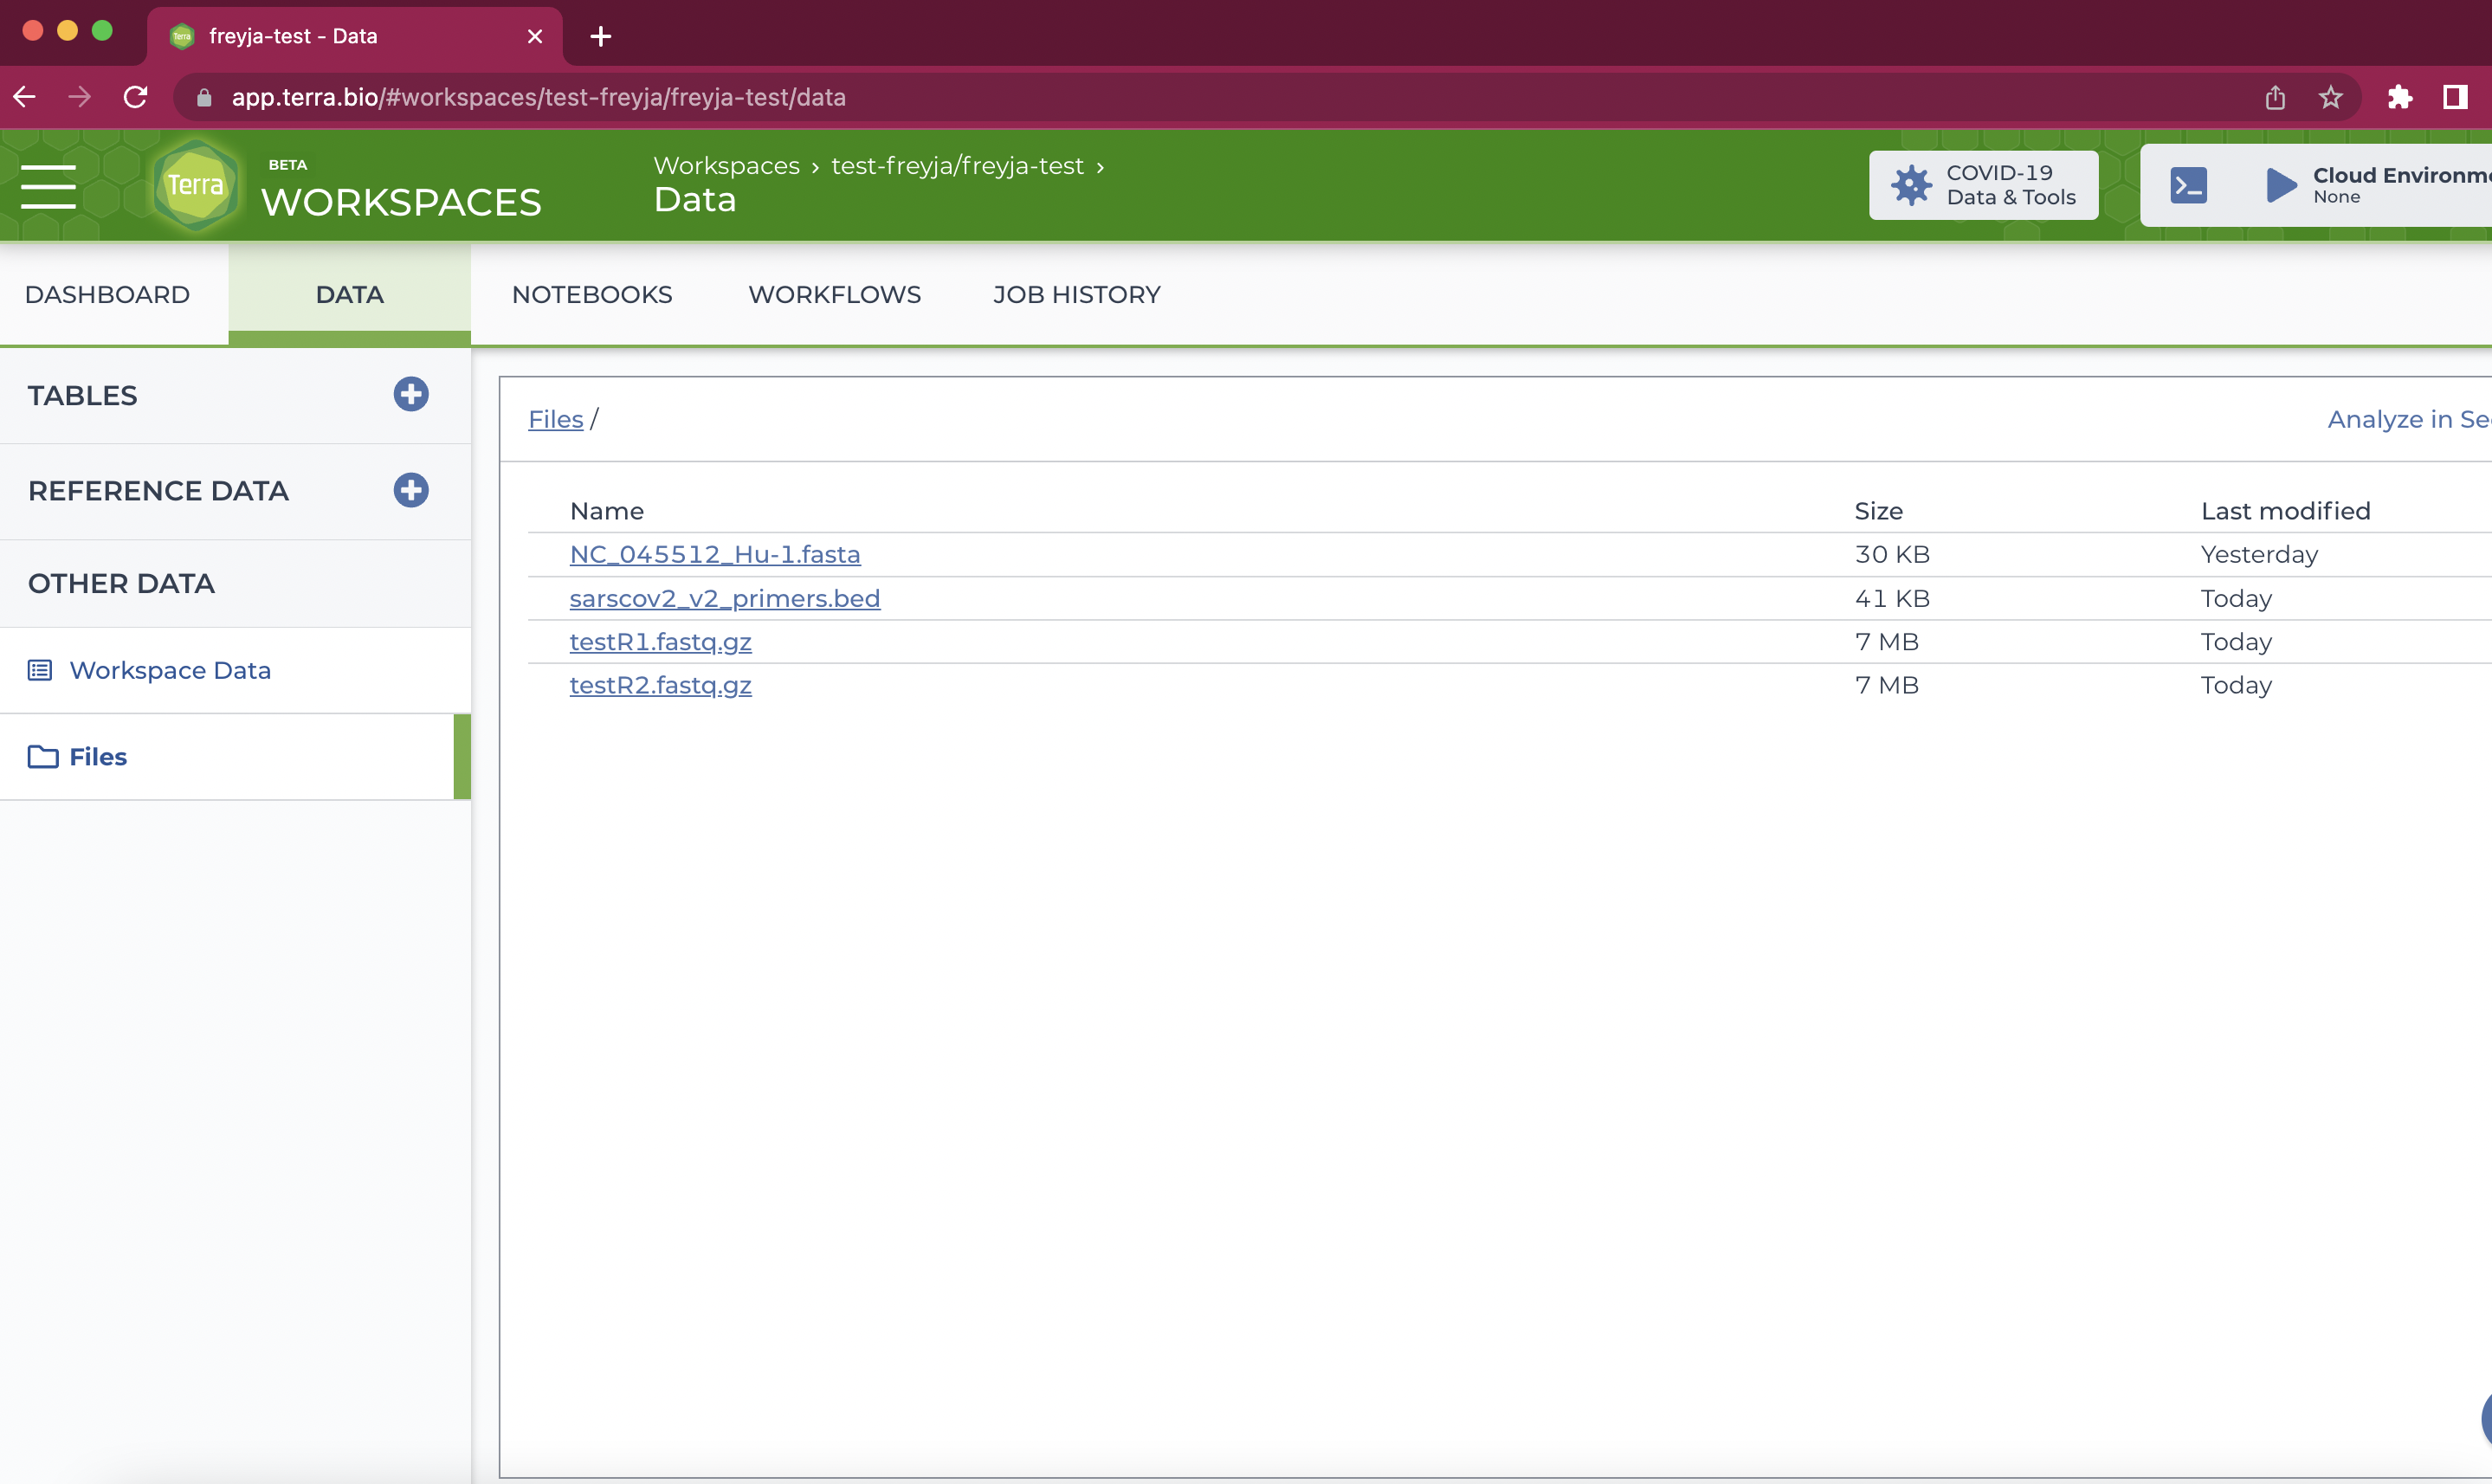This screenshot has height=1484, width=2492.
Task: Click the address bar URL
Action: click(x=539, y=97)
